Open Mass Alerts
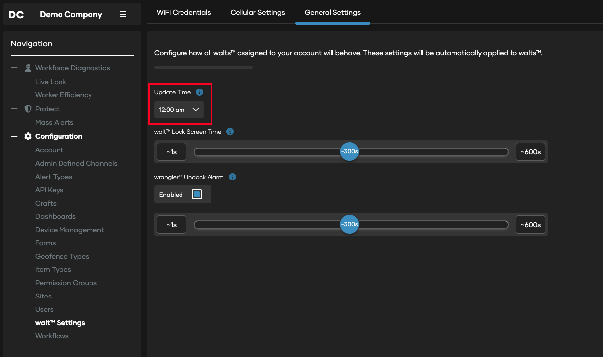 click(x=54, y=122)
